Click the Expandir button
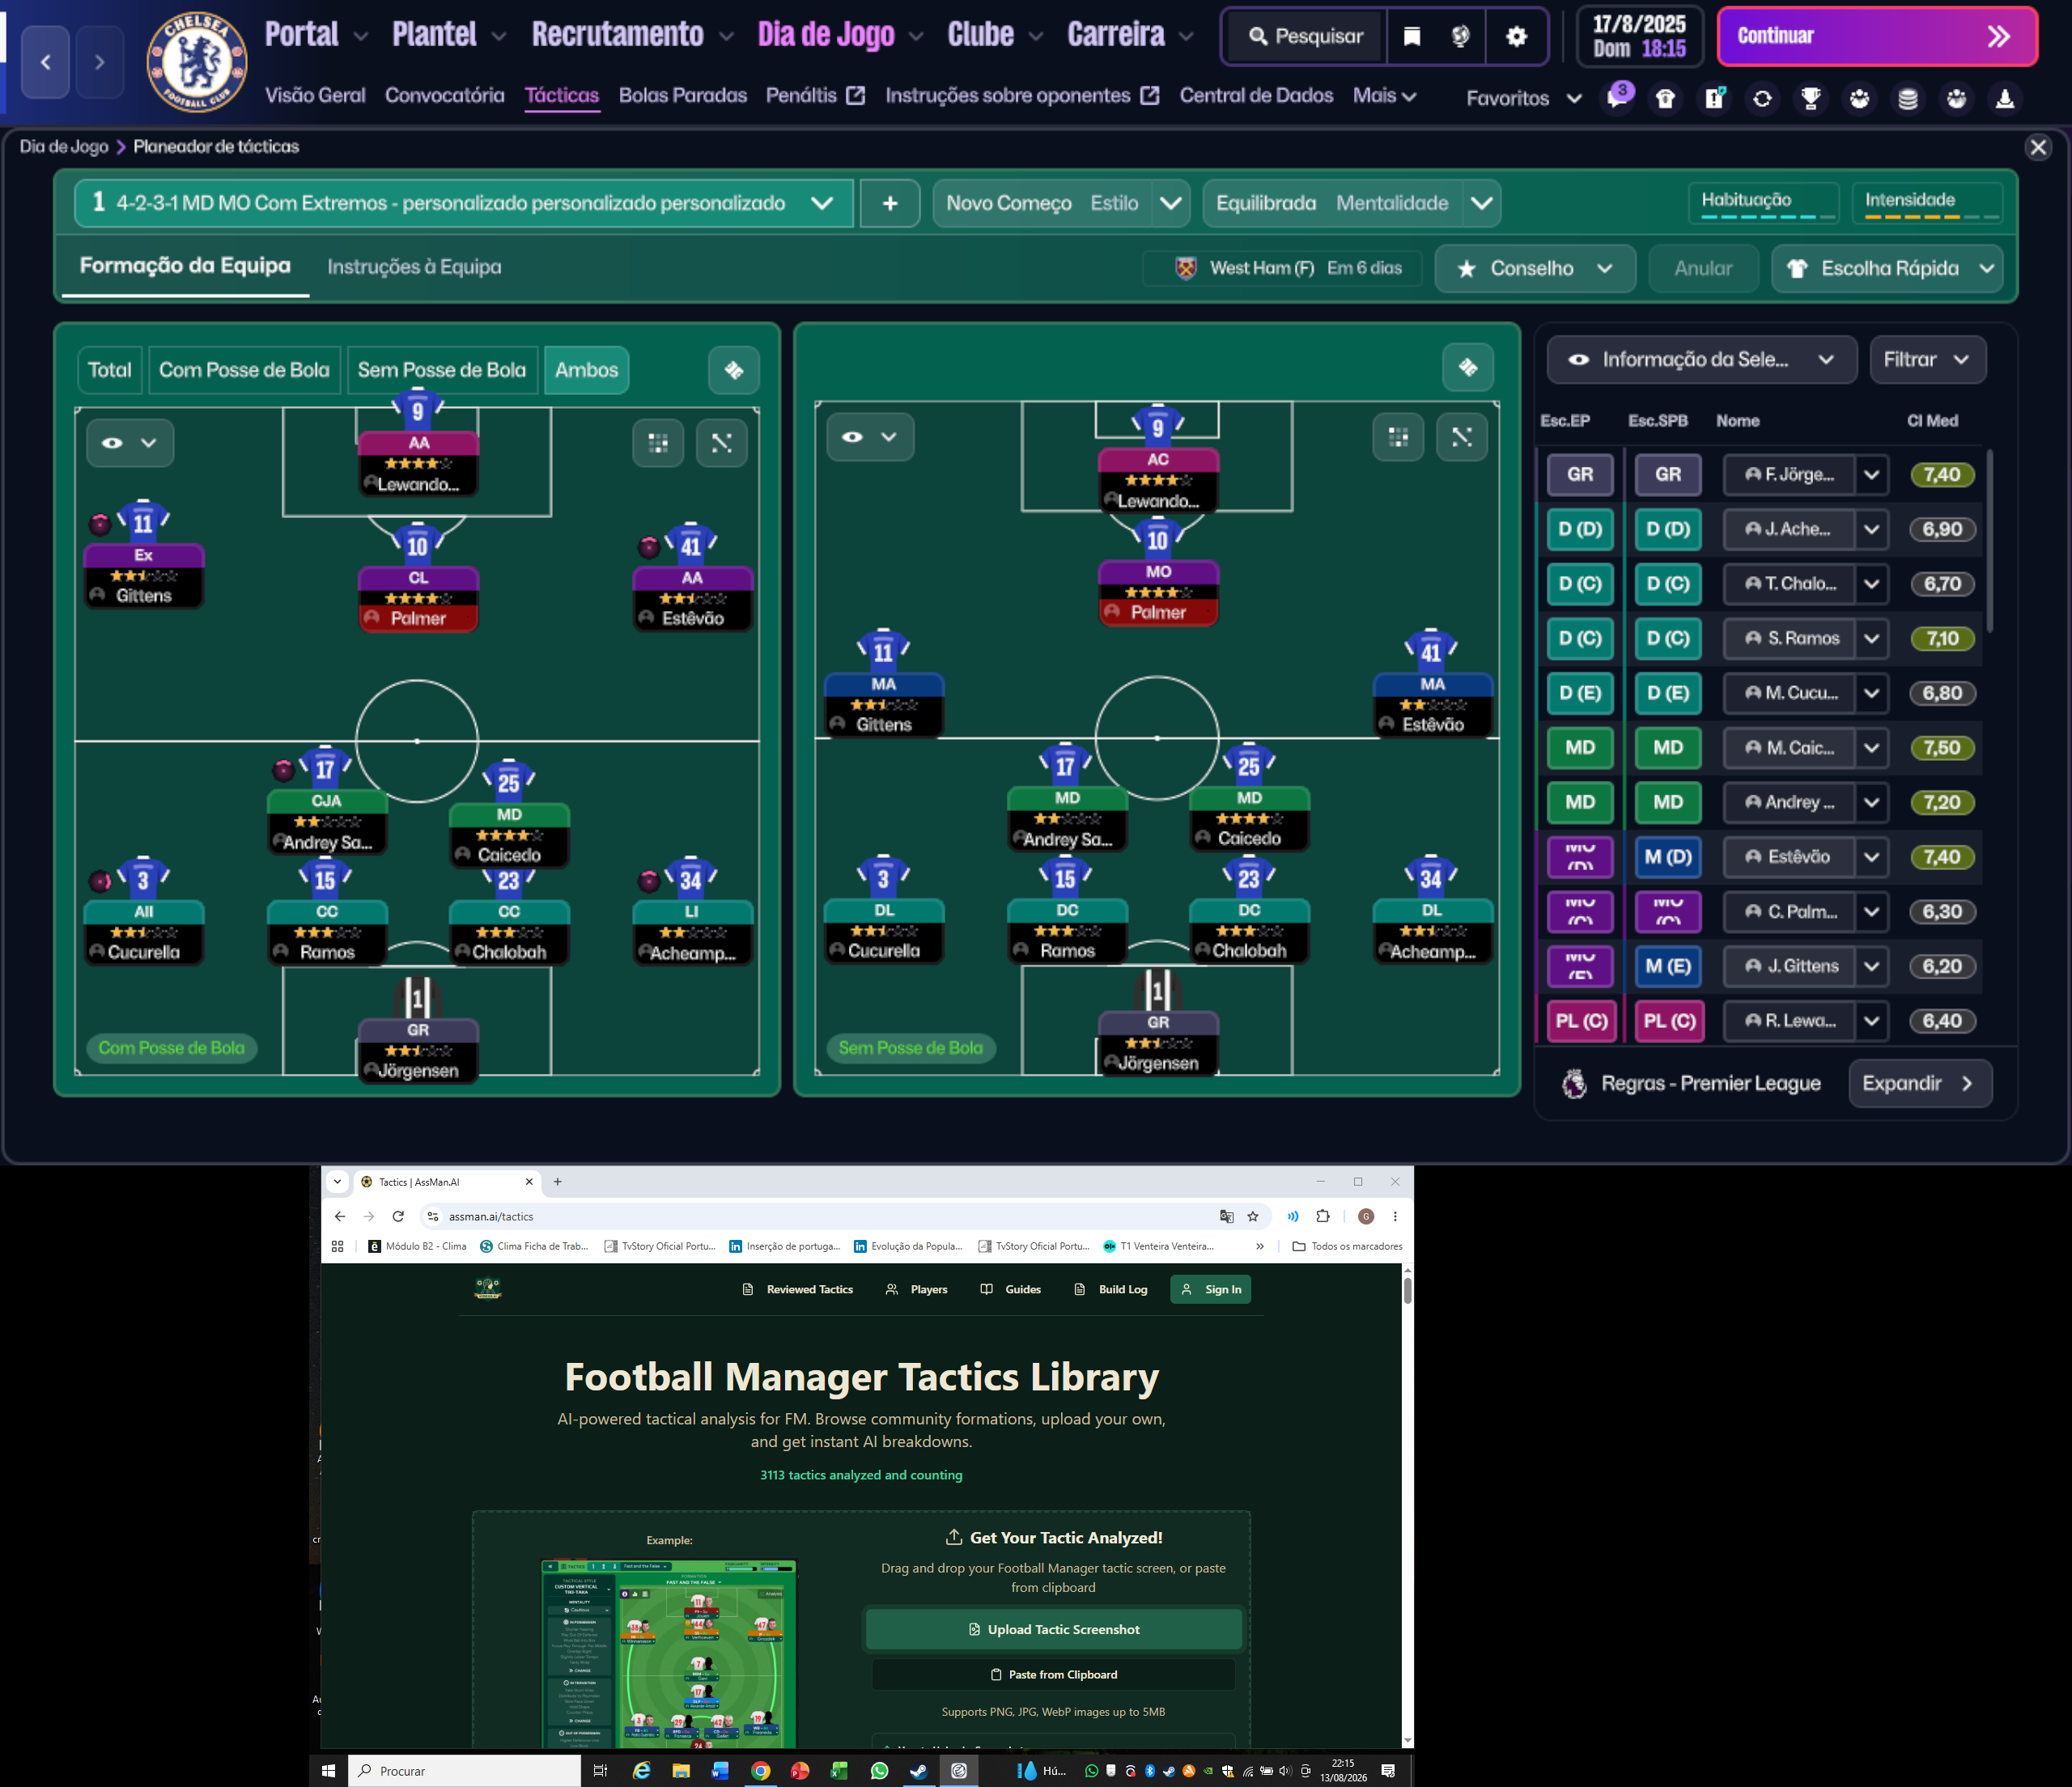Screen dimensions: 2072x1787 [1919, 1083]
